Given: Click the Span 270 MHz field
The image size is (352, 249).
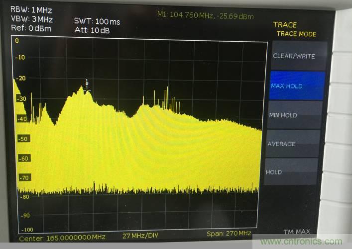Looking at the screenshot, I should (x=229, y=234).
